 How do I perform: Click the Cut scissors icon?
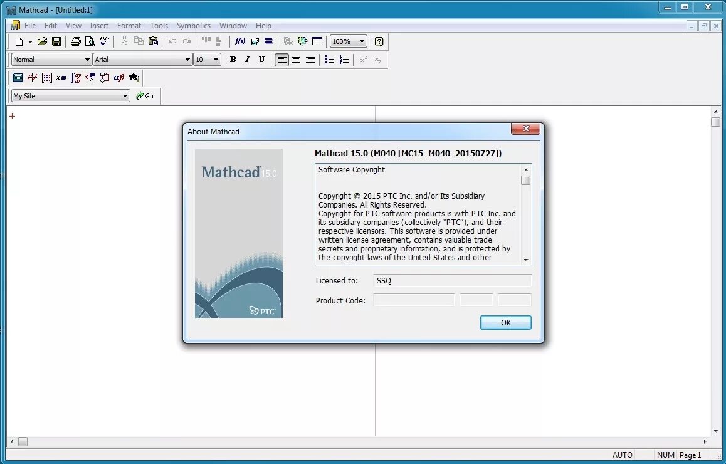[x=124, y=41]
